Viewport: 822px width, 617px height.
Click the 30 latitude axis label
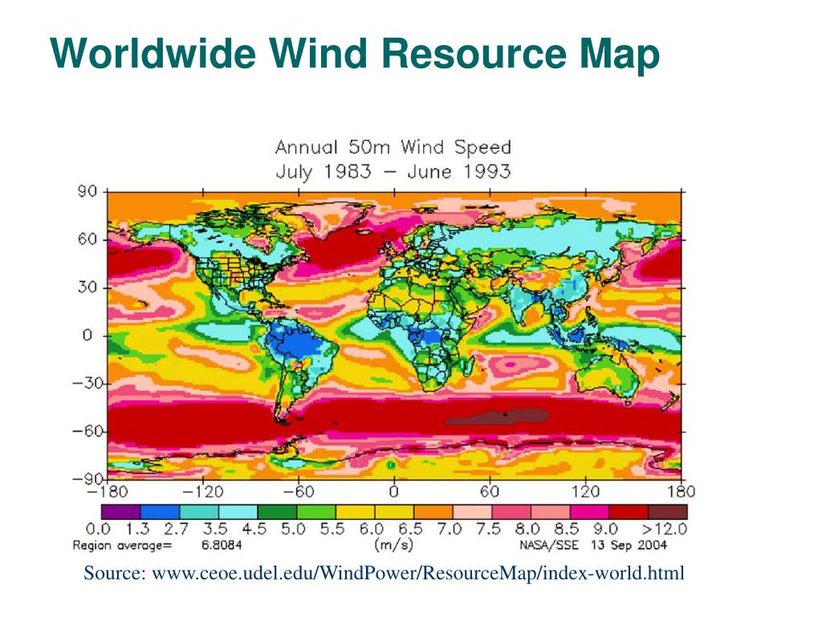[x=87, y=288]
